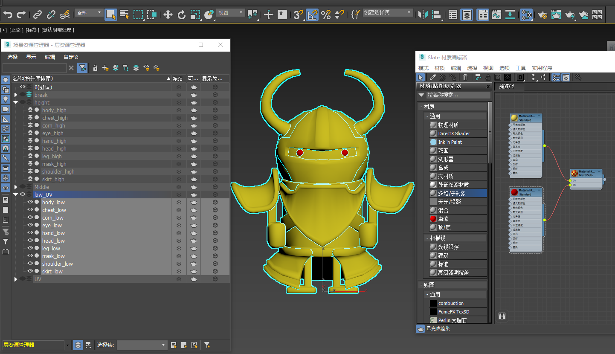The image size is (615, 354).
Task: Open the 创建选择集 dropdown
Action: [409, 13]
